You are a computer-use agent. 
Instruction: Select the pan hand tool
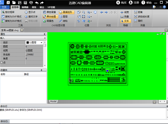tap(95, 12)
